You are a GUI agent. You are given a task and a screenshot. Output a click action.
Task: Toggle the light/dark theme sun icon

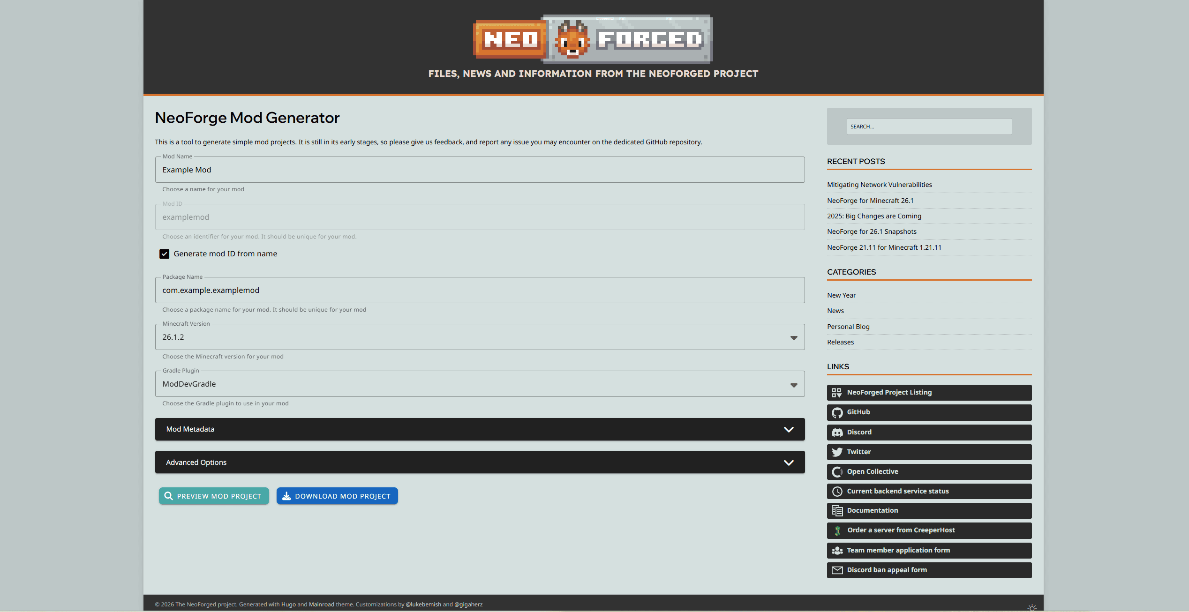[x=1032, y=608]
